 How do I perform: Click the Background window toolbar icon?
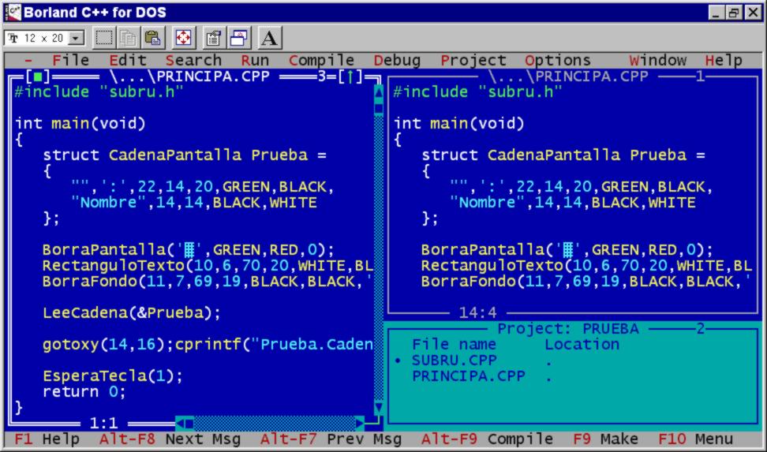click(239, 38)
